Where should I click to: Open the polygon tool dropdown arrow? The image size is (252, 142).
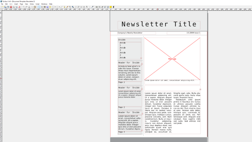point(59,7)
